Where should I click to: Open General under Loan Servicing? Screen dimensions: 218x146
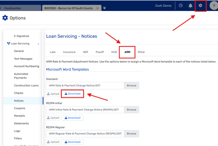point(19,51)
